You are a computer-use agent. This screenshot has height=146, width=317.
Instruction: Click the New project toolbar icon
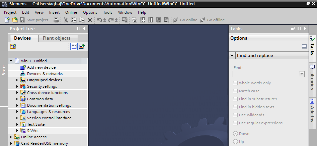click(7, 20)
